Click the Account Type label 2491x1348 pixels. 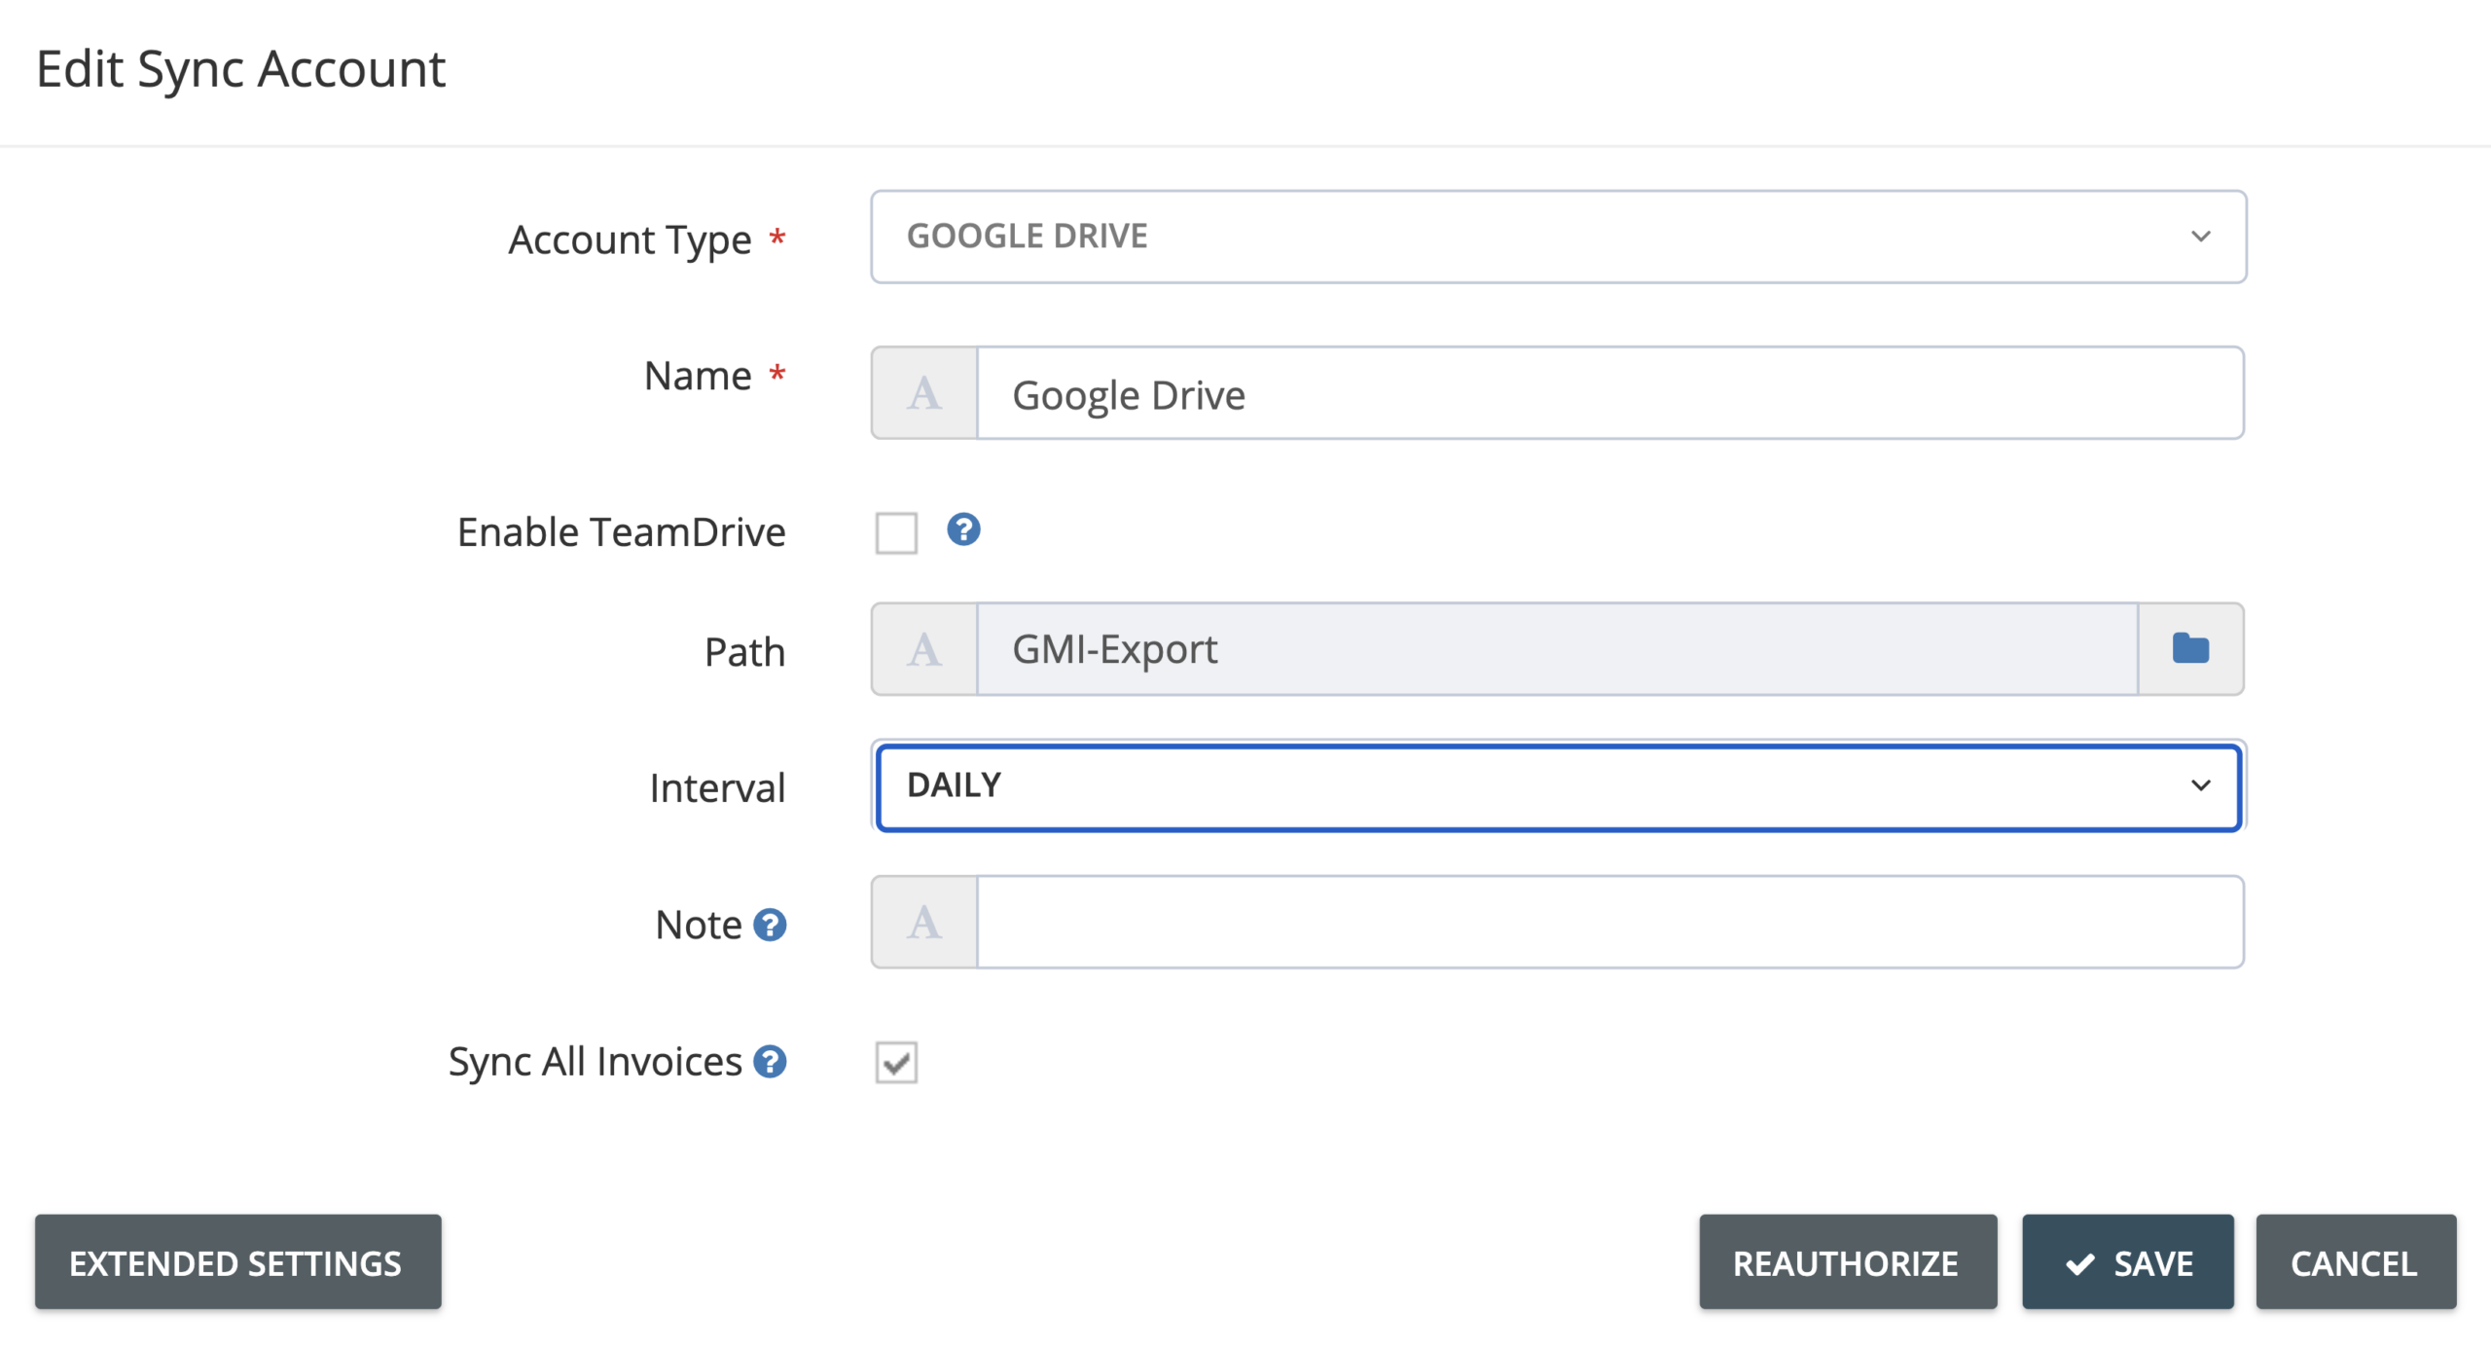click(630, 239)
